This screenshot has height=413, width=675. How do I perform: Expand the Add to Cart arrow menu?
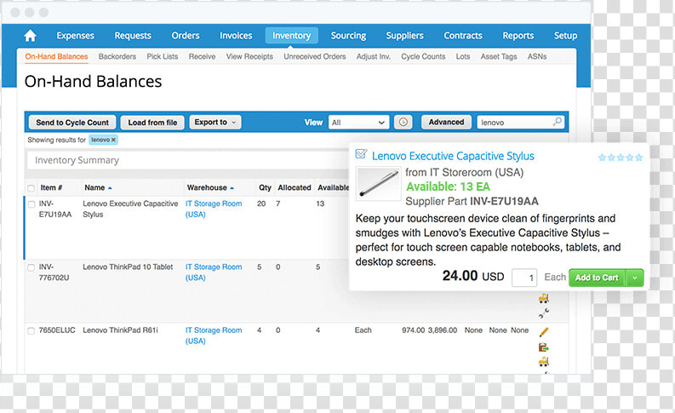click(635, 278)
